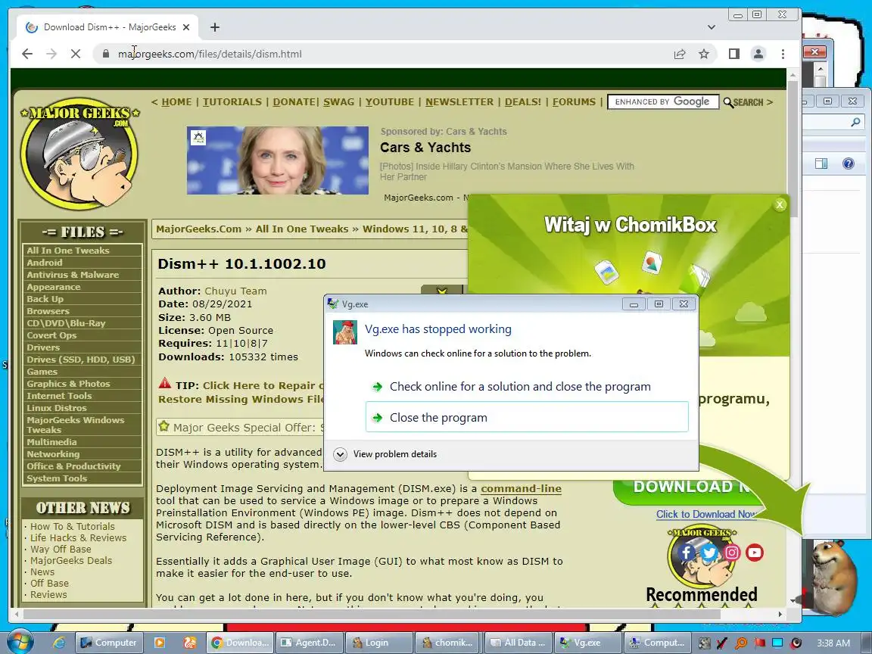Click the page vertical scrollbar
The width and height of the screenshot is (872, 654).
[793, 148]
